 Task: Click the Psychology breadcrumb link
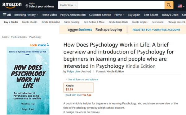click(x=35, y=37)
